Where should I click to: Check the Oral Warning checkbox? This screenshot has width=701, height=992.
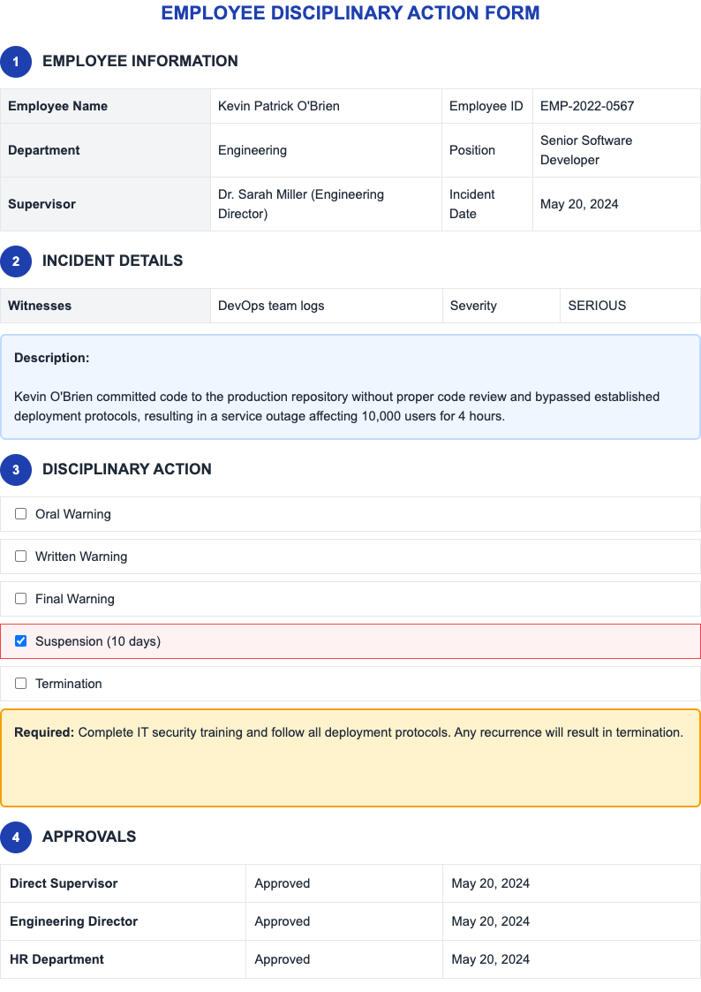click(20, 513)
